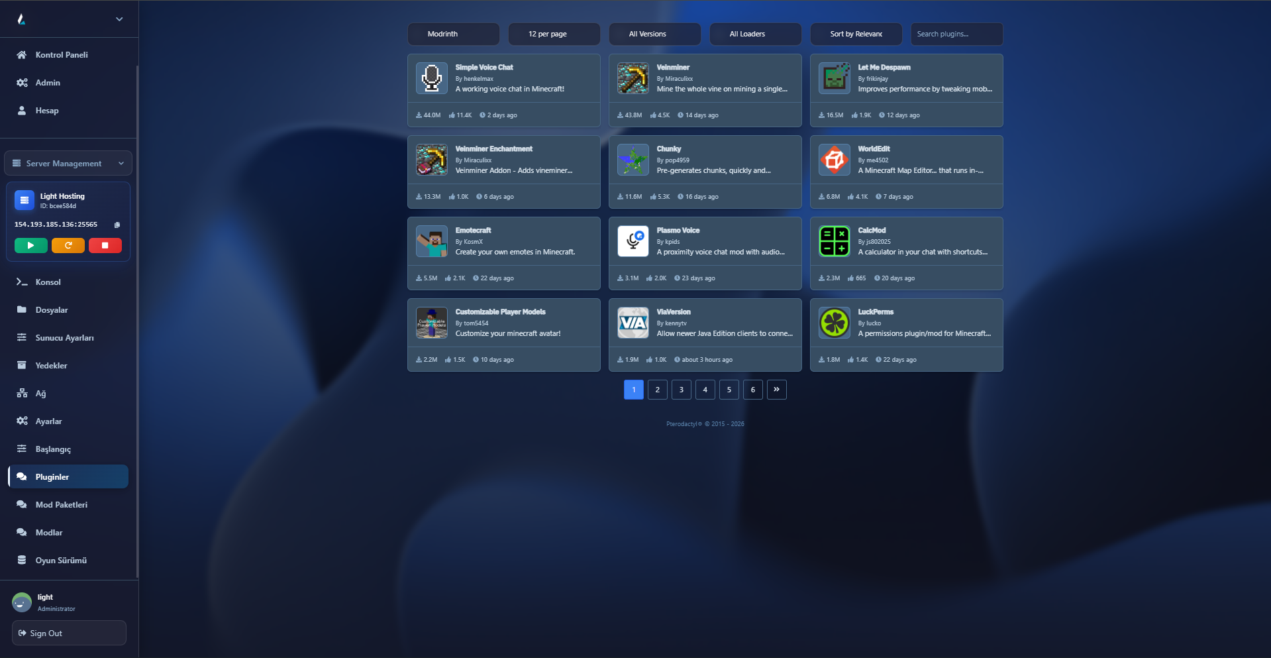Focus the Search plugins input field
Screen dimensions: 1271x658
coord(956,34)
